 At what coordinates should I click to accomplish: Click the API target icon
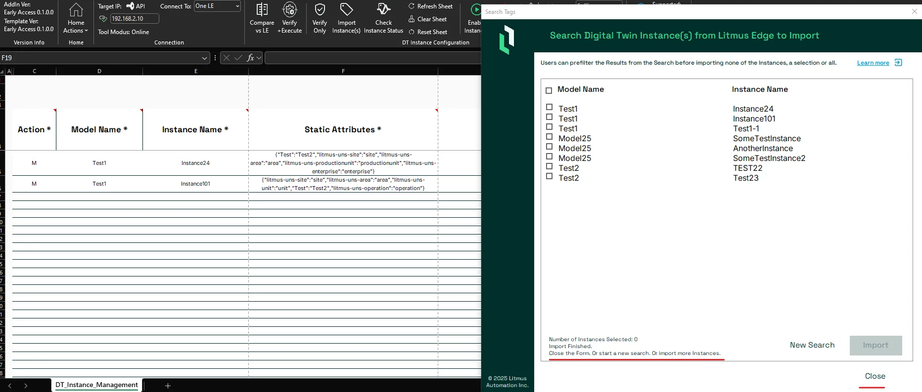(130, 6)
